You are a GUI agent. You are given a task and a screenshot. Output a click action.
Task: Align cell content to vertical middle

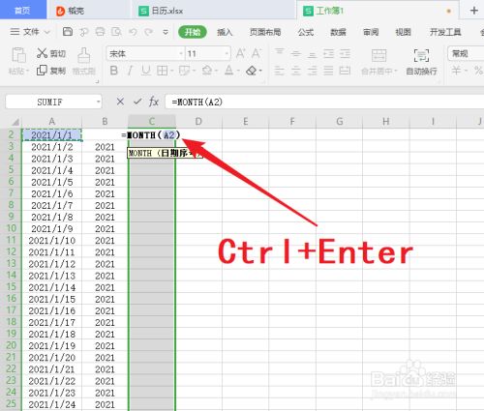(x=295, y=53)
